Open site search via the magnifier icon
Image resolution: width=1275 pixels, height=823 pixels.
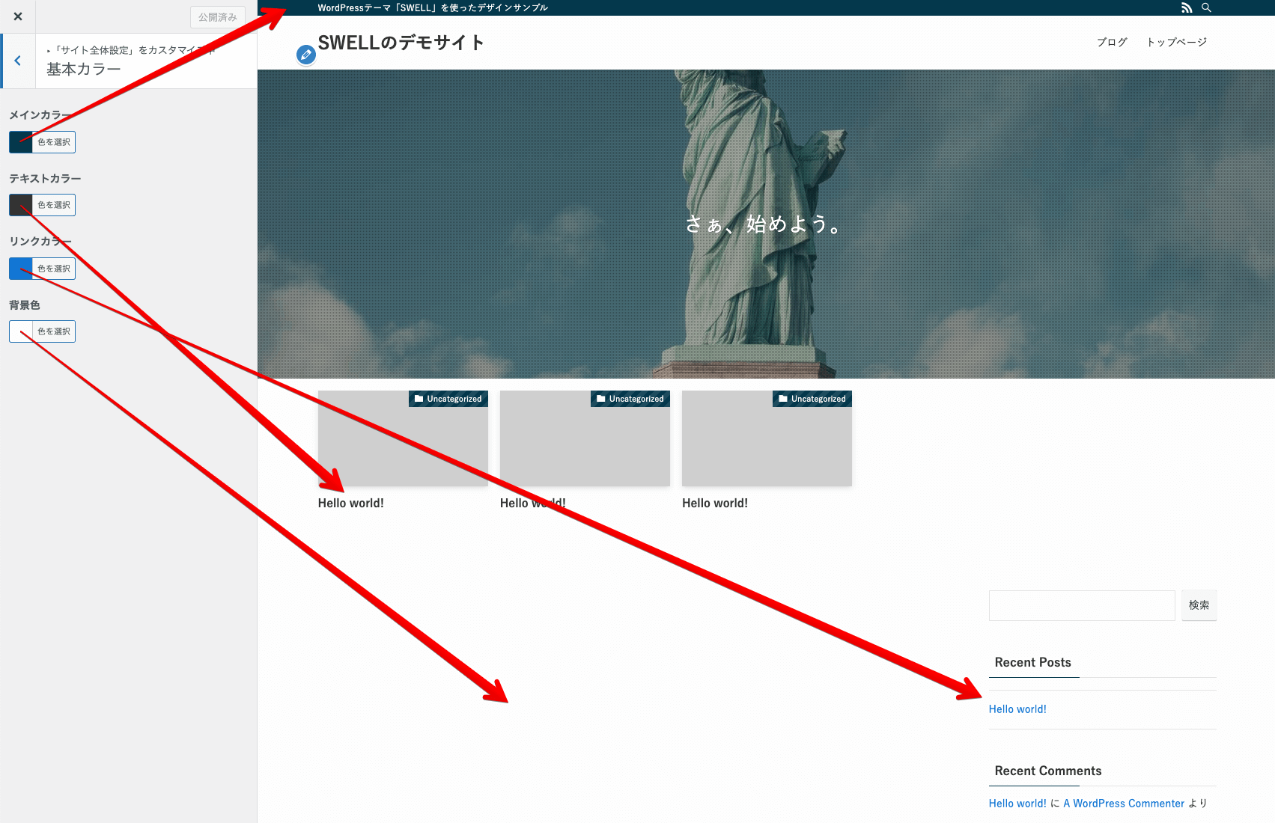point(1206,7)
